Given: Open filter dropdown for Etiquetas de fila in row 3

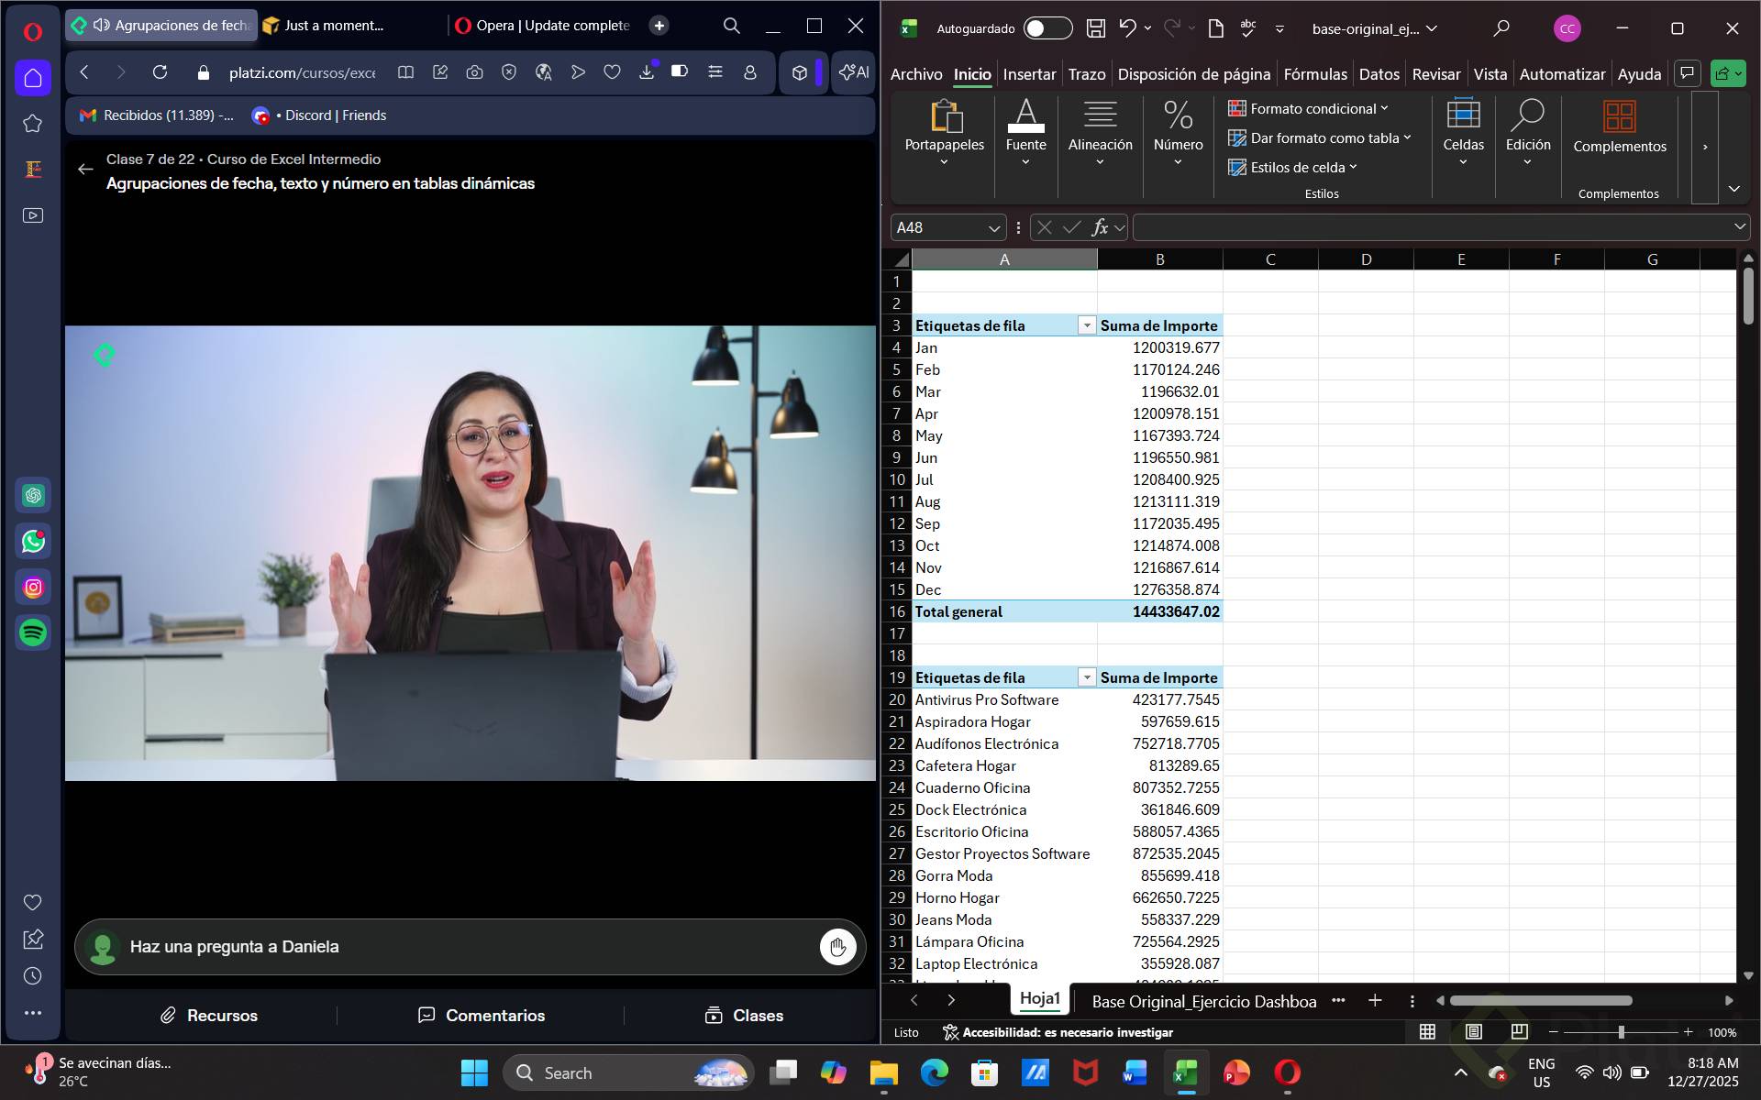Looking at the screenshot, I should (1087, 325).
